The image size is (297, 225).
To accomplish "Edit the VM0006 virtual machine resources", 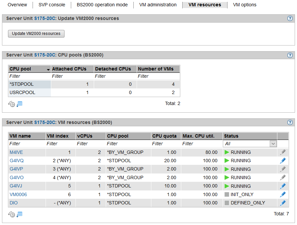I will (283, 194).
